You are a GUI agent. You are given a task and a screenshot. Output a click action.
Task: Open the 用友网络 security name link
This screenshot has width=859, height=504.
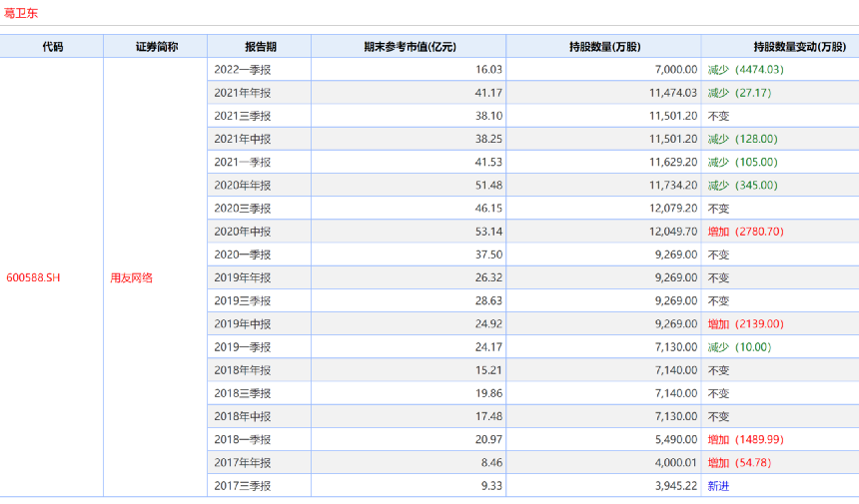[x=132, y=277]
